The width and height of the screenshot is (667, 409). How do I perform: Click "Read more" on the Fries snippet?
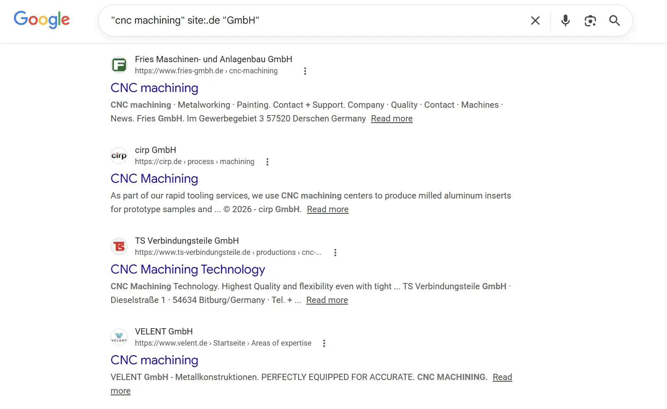tap(391, 119)
